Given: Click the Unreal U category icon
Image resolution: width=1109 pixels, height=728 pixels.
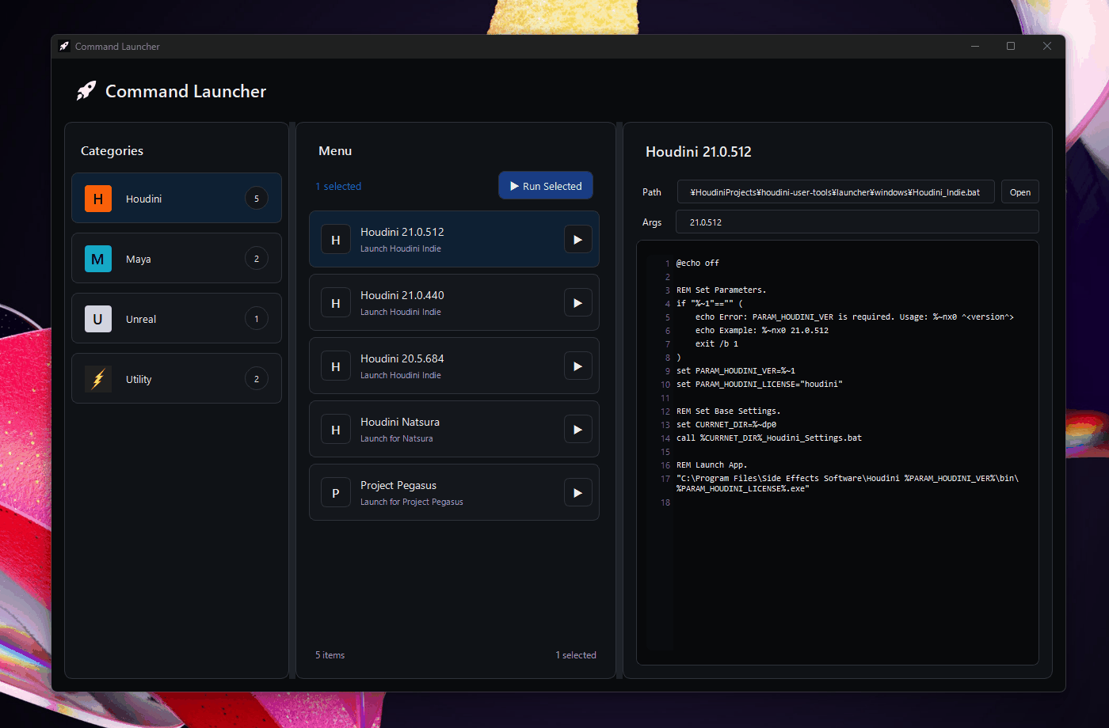Looking at the screenshot, I should tap(98, 319).
